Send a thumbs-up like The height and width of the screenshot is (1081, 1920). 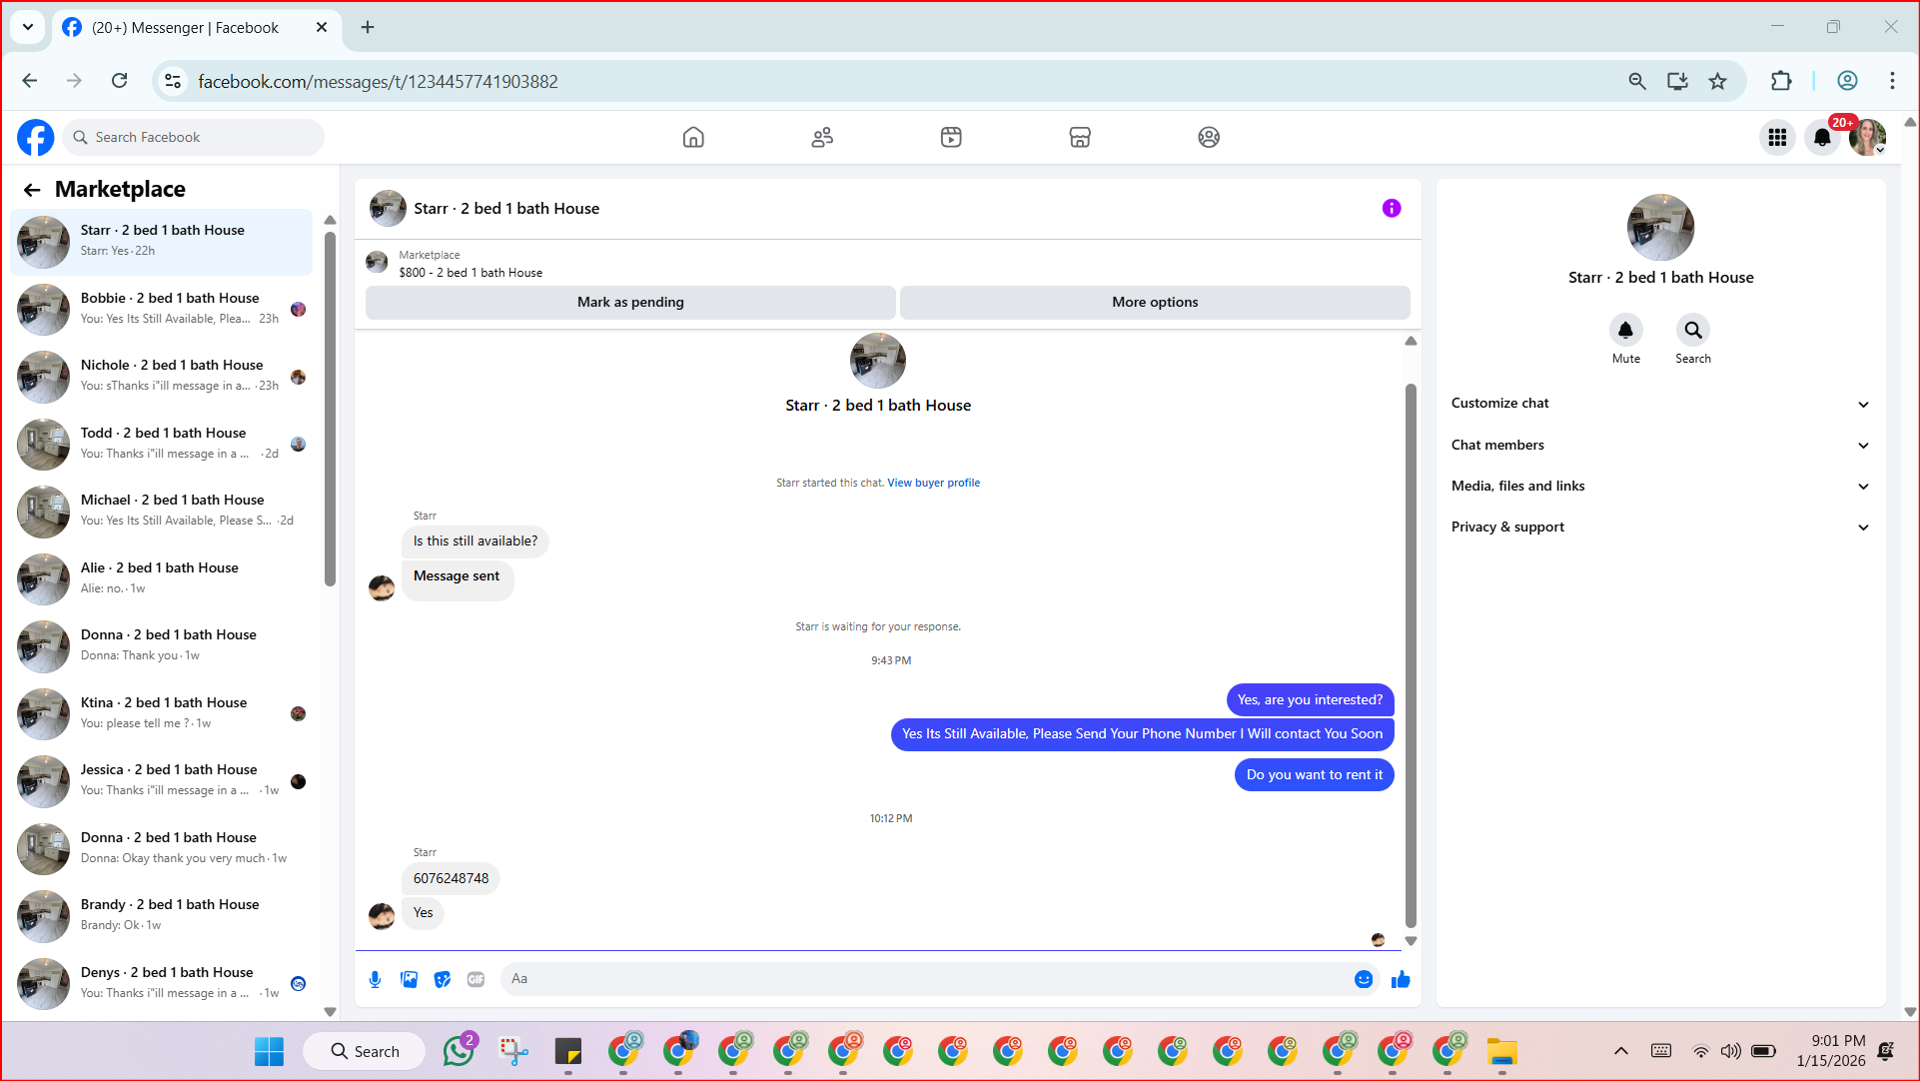(1401, 979)
